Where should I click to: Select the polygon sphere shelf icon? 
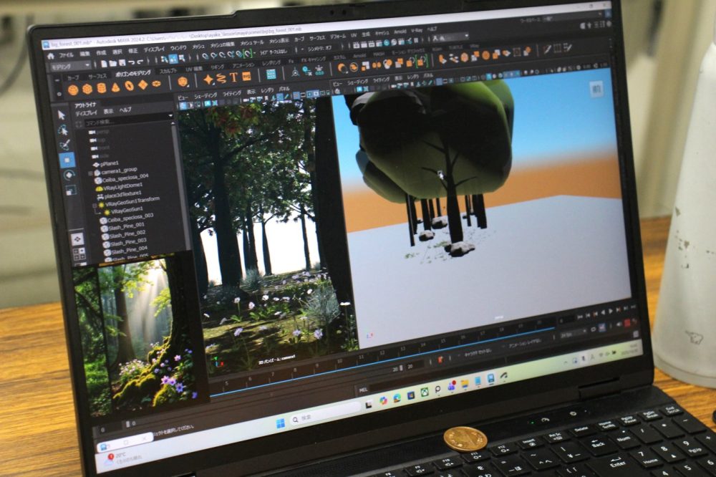pyautogui.click(x=72, y=89)
